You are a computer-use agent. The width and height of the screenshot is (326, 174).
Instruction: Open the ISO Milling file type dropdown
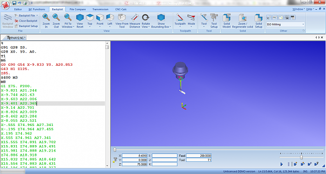coord(285,24)
